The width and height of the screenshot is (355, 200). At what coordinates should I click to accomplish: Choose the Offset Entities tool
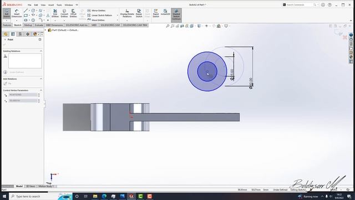tap(73, 13)
